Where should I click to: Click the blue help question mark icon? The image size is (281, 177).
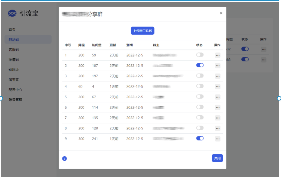65,159
